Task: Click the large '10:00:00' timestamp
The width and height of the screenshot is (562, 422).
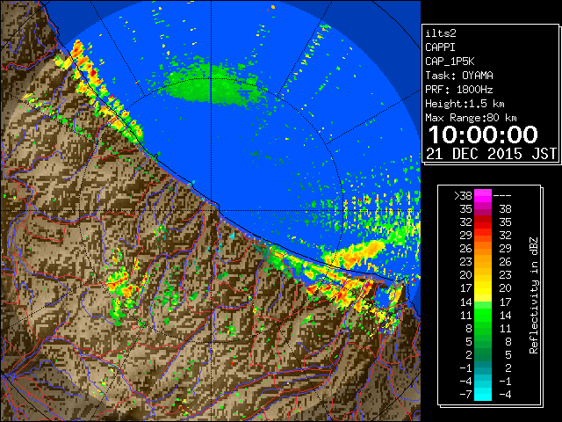Action: pyautogui.click(x=483, y=135)
